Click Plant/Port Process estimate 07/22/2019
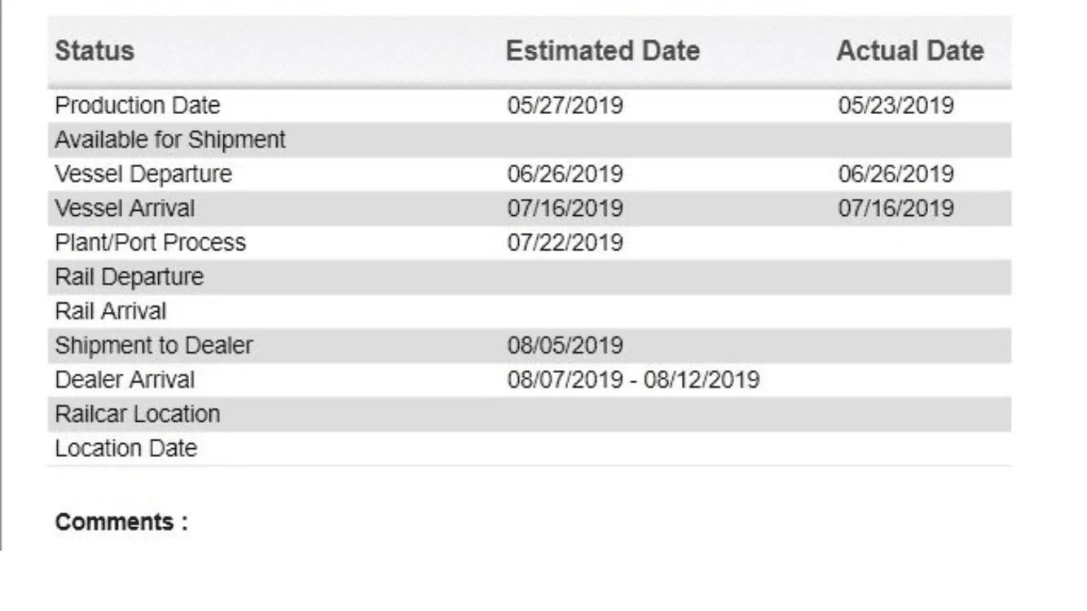Image resolution: width=1087 pixels, height=611 pixels. point(565,243)
